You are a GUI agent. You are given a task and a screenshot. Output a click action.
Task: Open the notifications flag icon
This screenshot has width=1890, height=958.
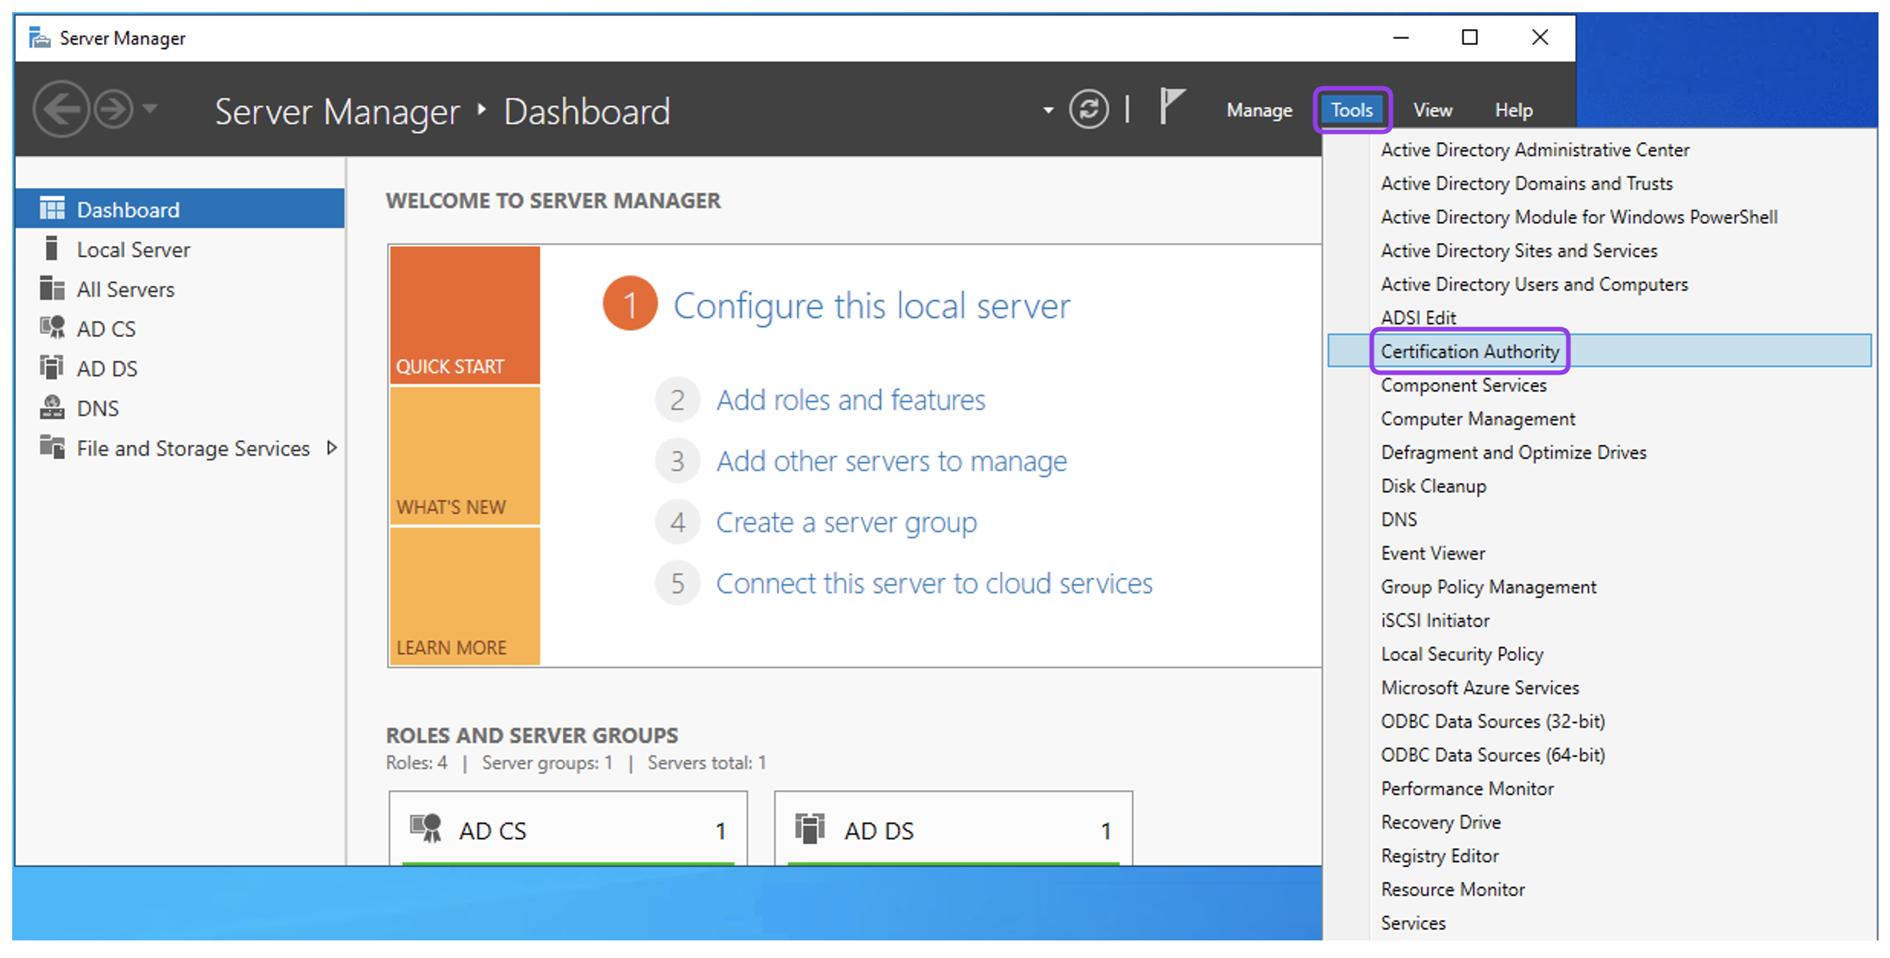[1172, 106]
